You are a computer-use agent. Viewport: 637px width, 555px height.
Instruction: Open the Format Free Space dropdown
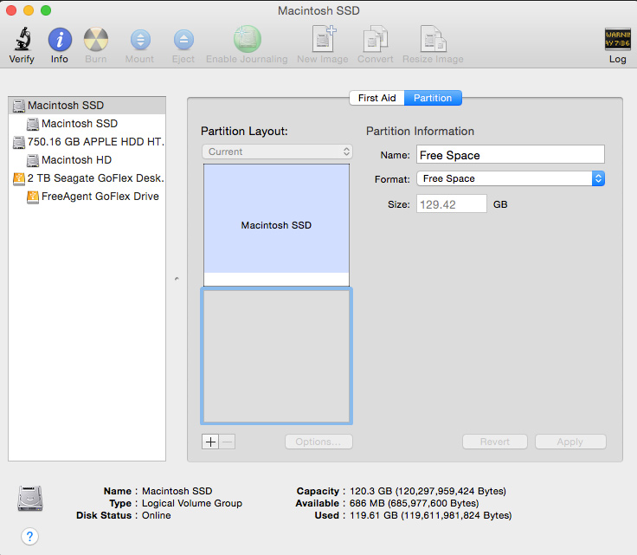pyautogui.click(x=511, y=178)
